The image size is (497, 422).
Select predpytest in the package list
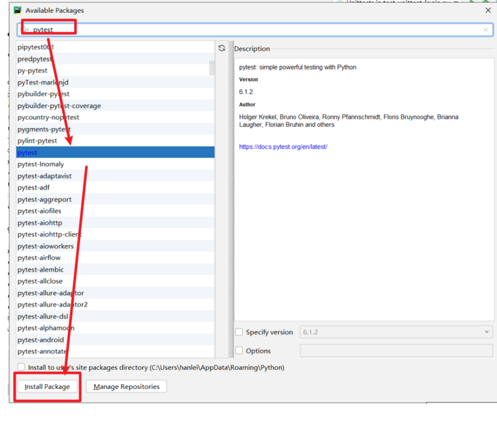coord(116,58)
